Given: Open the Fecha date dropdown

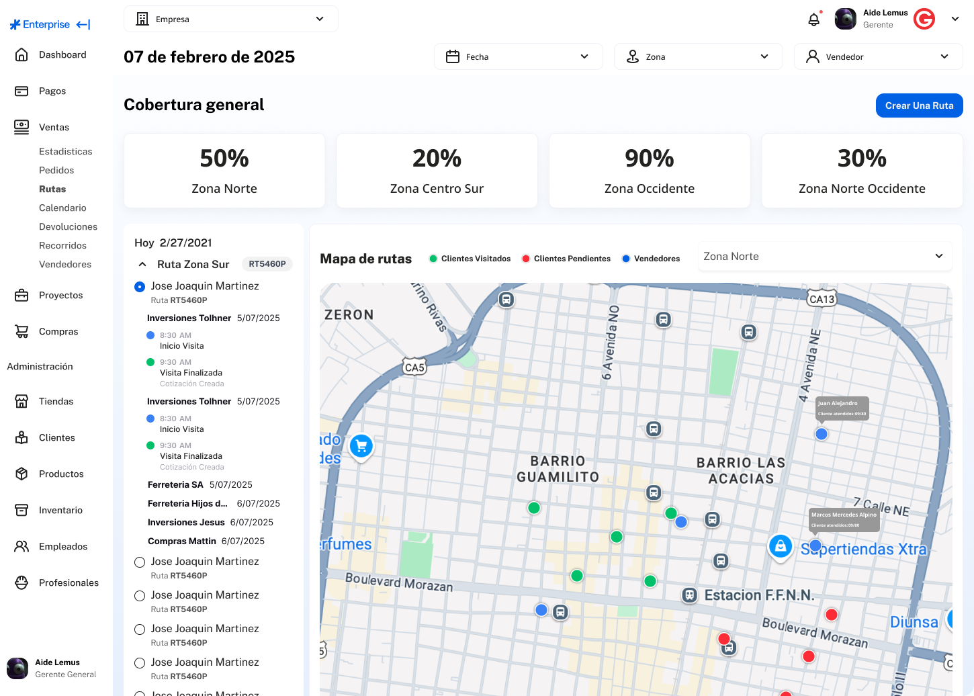Looking at the screenshot, I should click(518, 57).
